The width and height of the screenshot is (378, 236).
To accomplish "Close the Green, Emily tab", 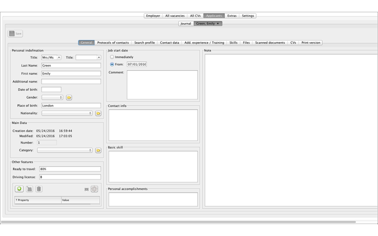I will [218, 24].
